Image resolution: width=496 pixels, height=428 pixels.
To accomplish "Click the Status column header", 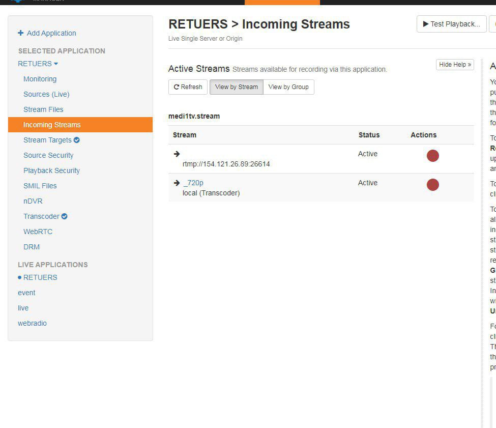I will pos(369,135).
